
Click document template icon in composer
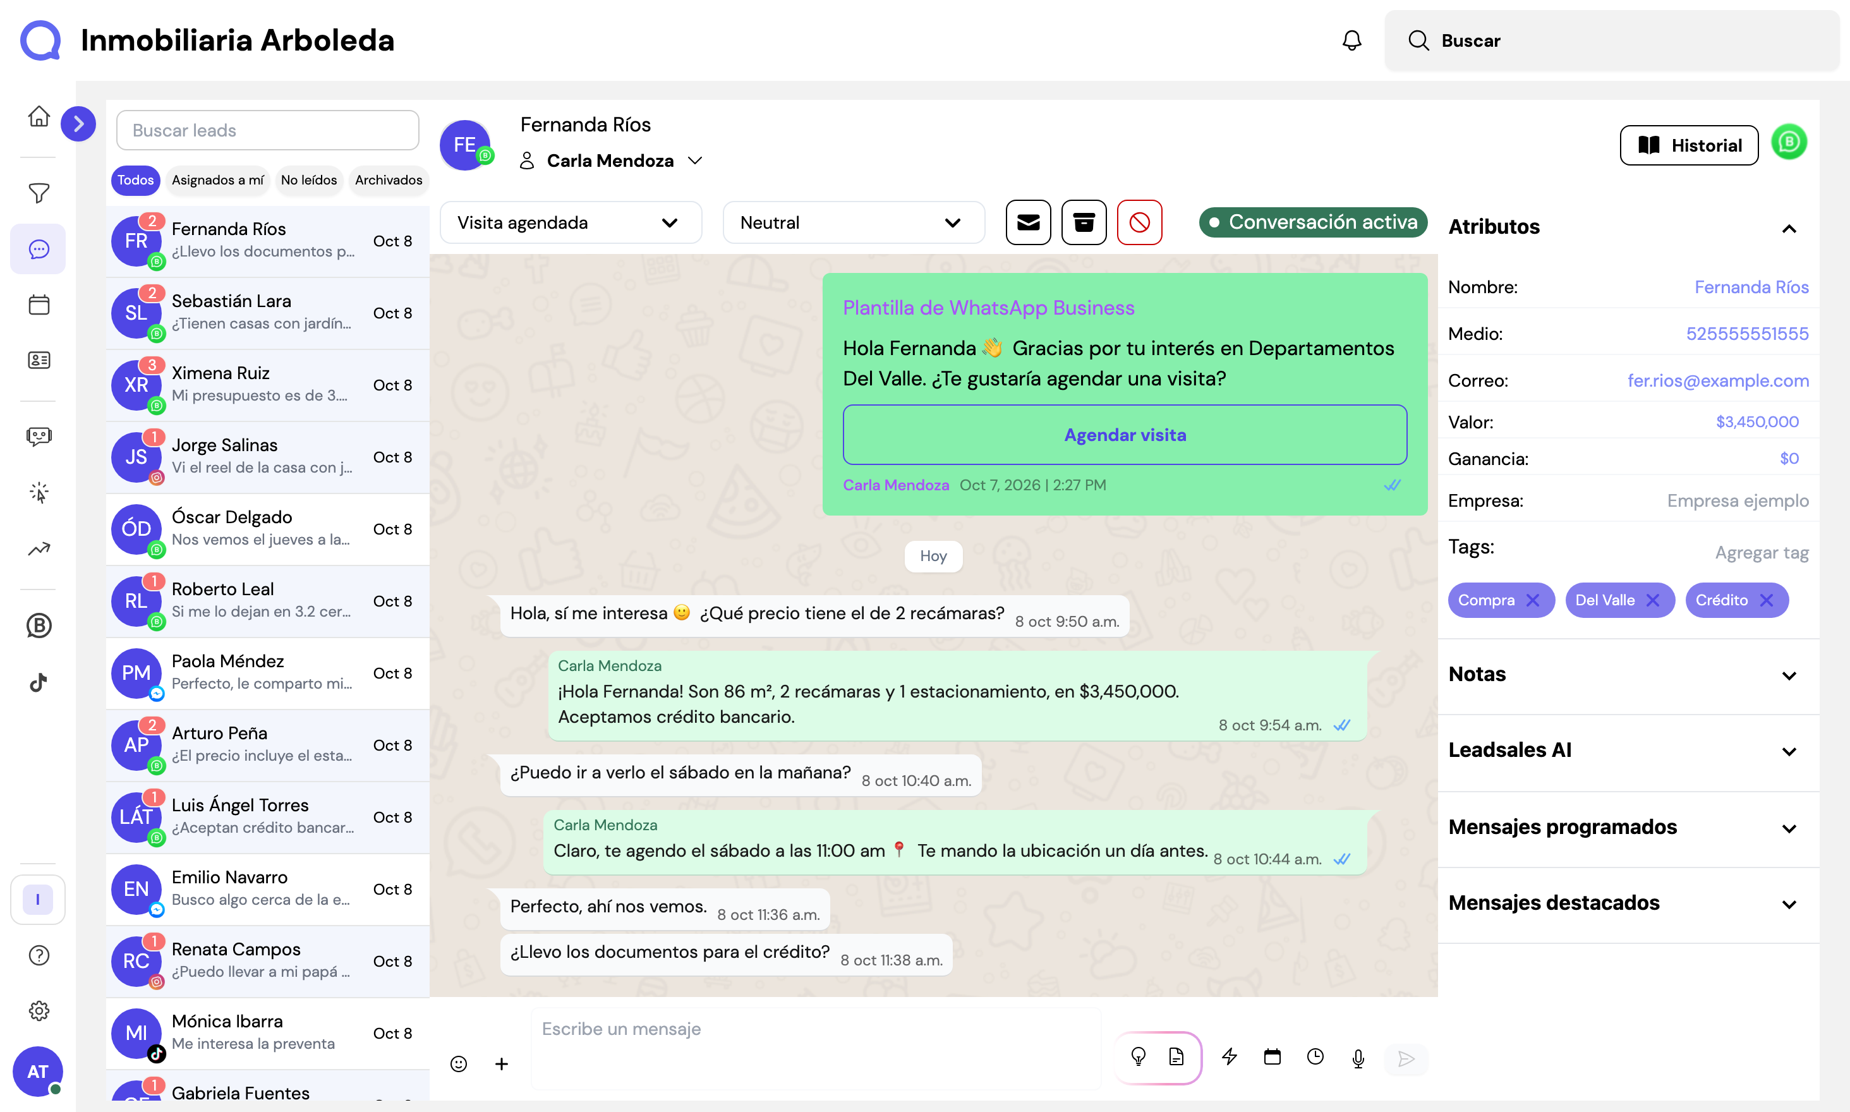tap(1176, 1056)
